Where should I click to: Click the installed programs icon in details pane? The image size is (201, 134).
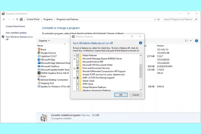44,118
